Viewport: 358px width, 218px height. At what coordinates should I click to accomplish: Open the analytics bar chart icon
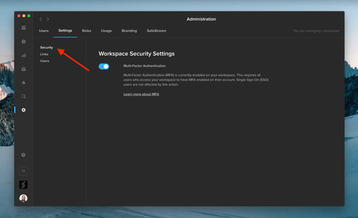click(23, 55)
